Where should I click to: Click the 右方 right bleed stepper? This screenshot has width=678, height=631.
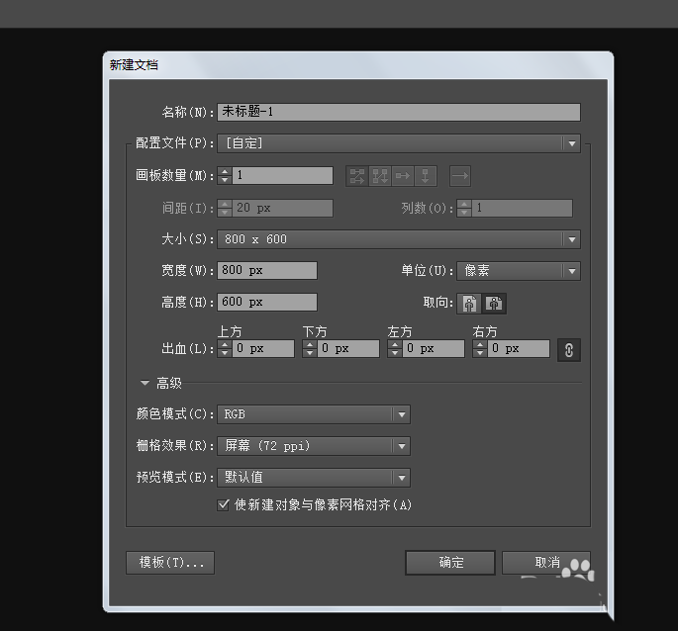479,349
